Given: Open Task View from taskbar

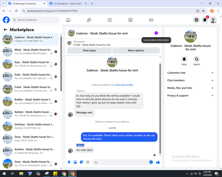Looking at the screenshot, I should point(12,173).
